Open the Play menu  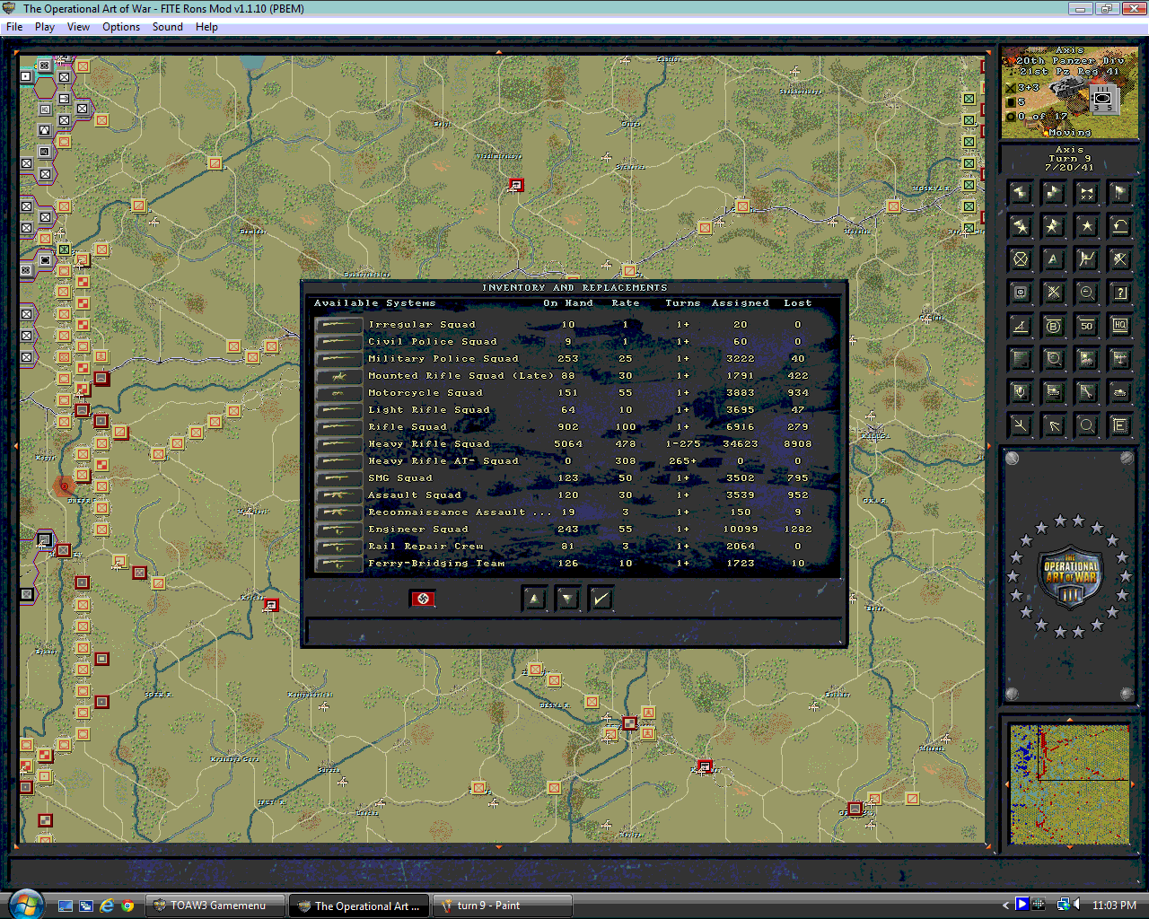pyautogui.click(x=45, y=27)
